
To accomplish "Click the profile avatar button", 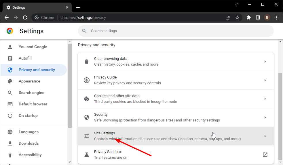I will coord(267,17).
